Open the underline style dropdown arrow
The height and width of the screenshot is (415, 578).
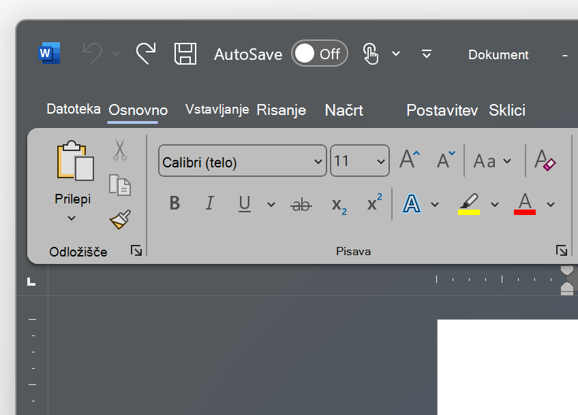(x=271, y=205)
